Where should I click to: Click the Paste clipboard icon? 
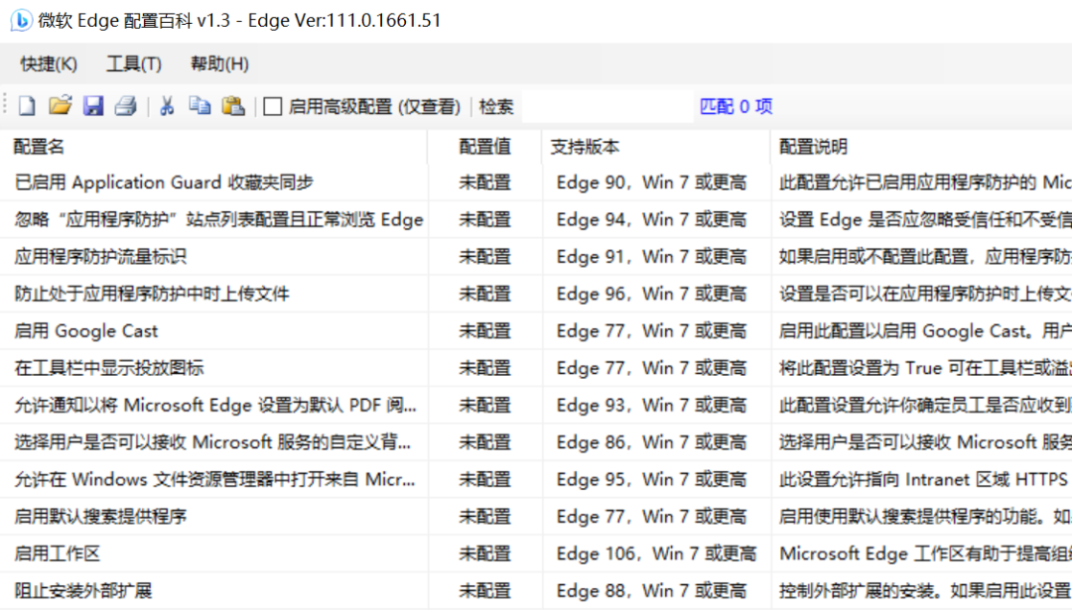click(x=233, y=106)
